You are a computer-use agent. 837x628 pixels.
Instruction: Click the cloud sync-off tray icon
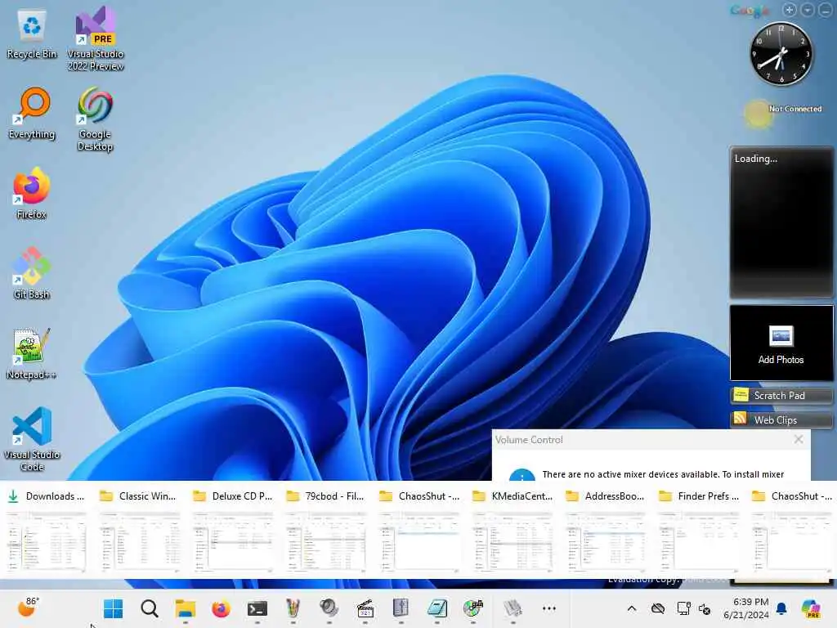pos(658,608)
